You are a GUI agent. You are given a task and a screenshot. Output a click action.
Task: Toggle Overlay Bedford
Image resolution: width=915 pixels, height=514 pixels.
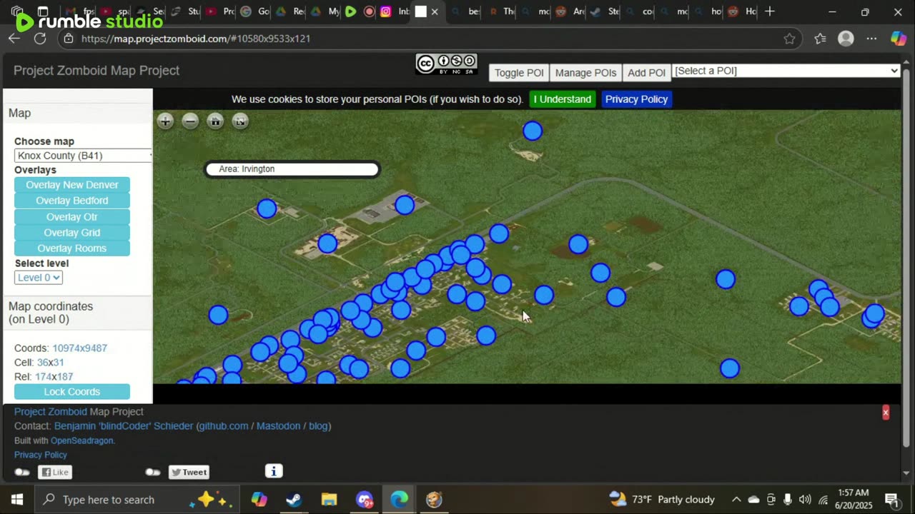click(x=72, y=201)
